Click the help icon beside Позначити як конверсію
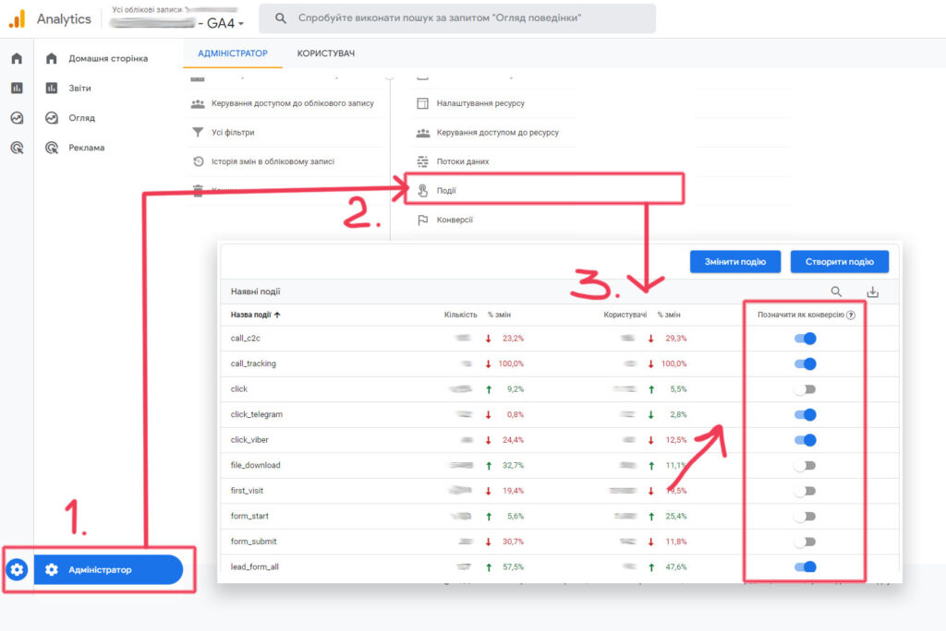 pos(850,315)
